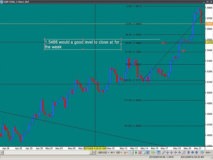
Task: Click the 5/7/2009 04:00 1.5476 status entry
Action: (162, 157)
